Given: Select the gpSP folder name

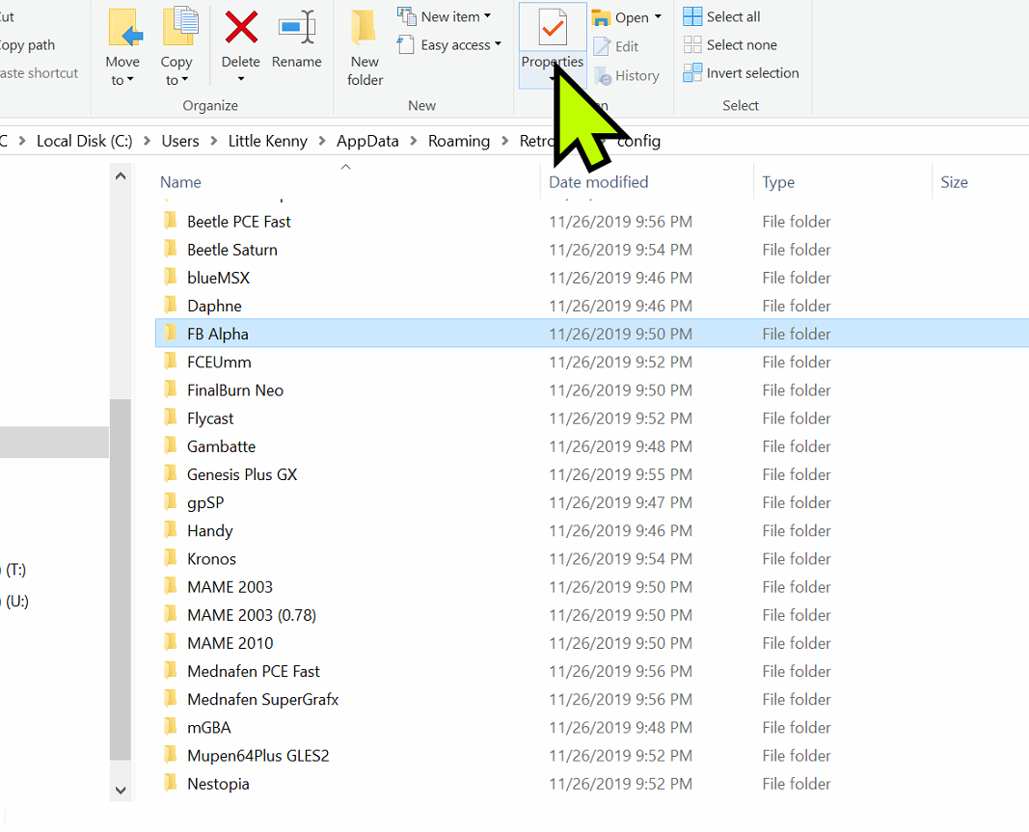Looking at the screenshot, I should (205, 502).
